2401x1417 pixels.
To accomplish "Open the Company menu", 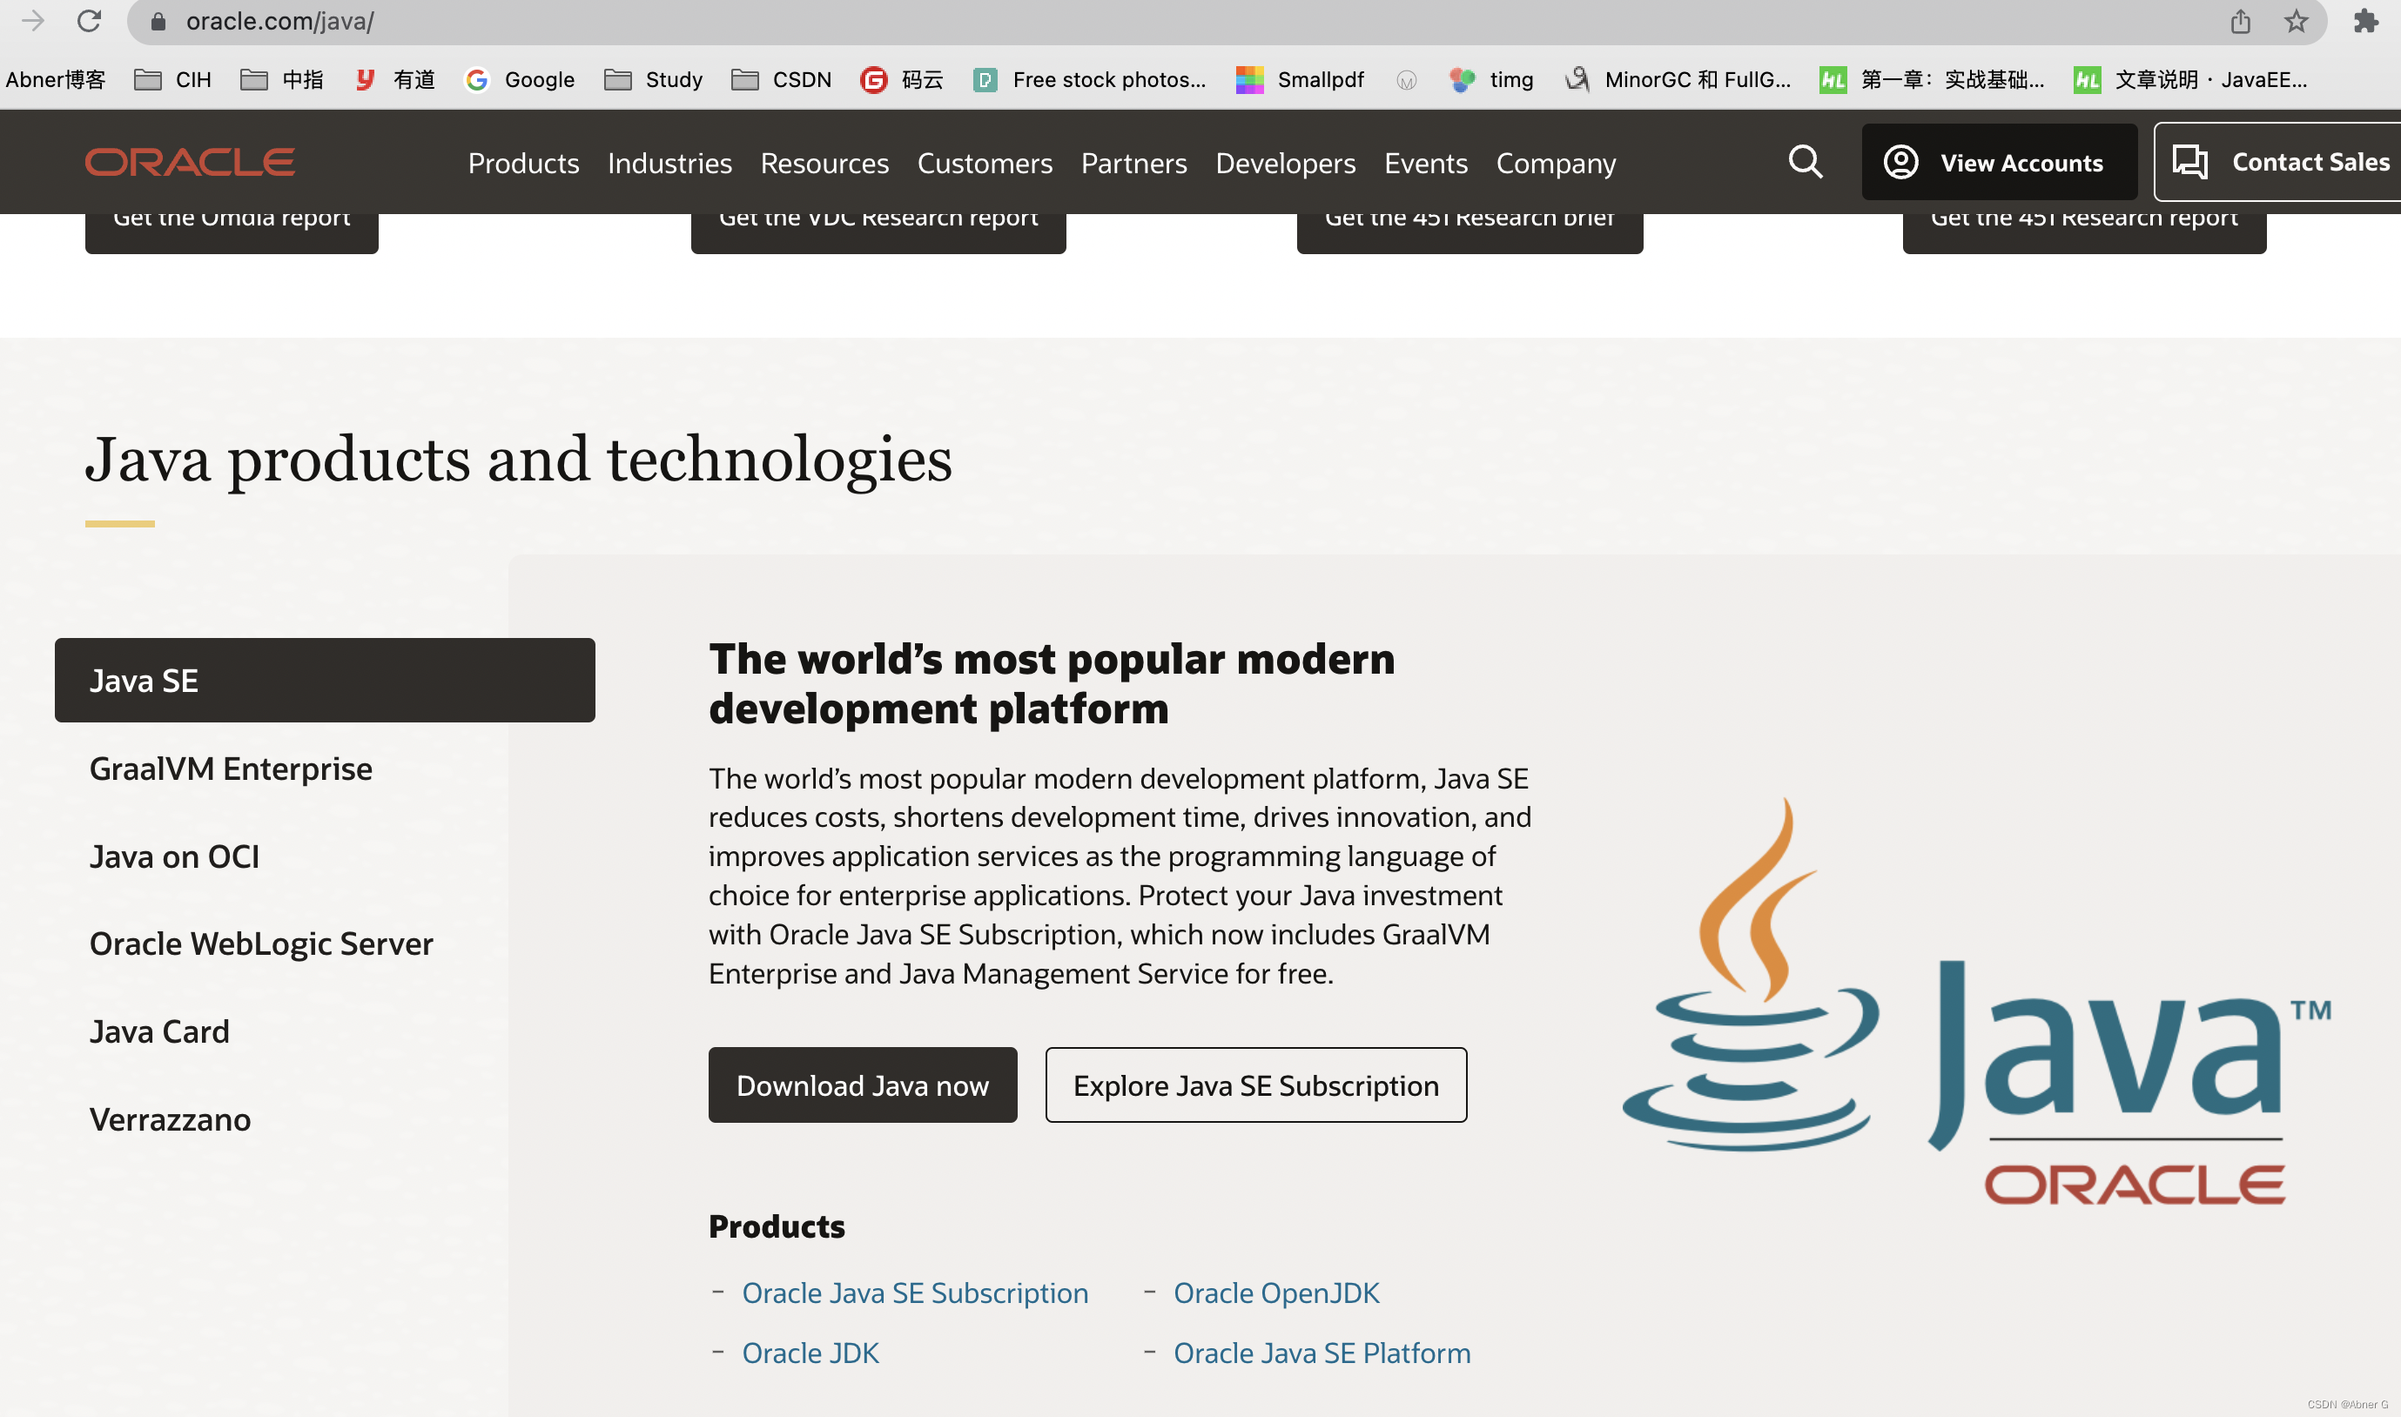I will [1556, 162].
